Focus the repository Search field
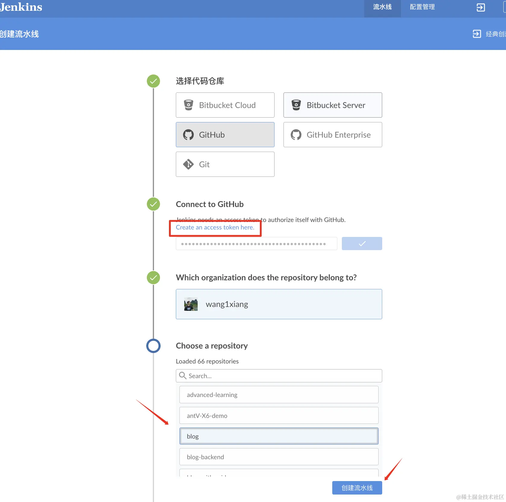 279,376
